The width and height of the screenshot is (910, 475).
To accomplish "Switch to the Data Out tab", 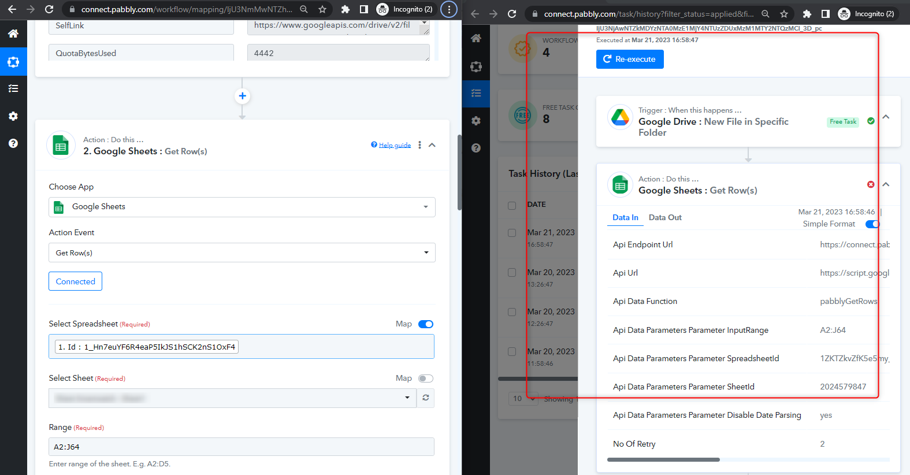I will coord(665,217).
